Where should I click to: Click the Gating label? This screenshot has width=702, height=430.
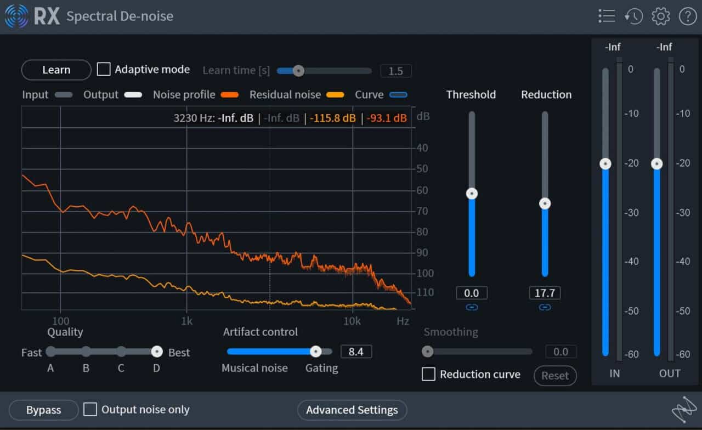322,369
